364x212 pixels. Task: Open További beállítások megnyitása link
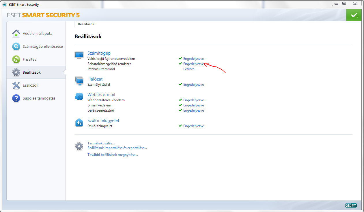(113, 155)
